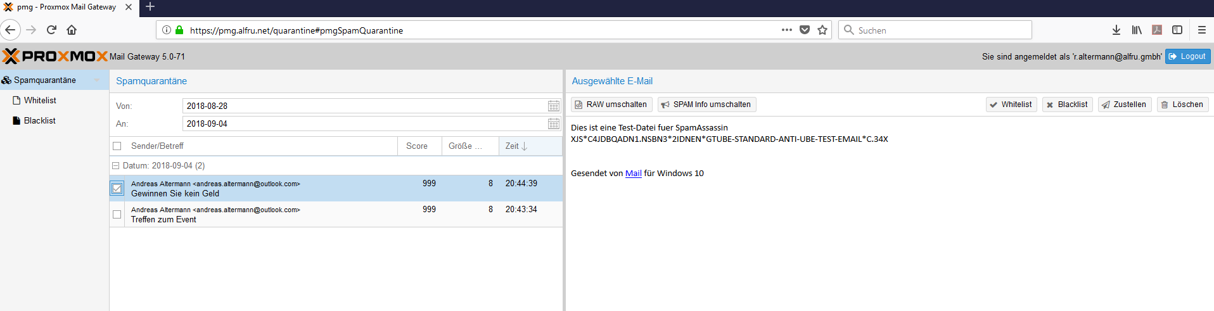1214x311 pixels.
Task: Open Blacklist in the left sidebar
Action: (39, 120)
